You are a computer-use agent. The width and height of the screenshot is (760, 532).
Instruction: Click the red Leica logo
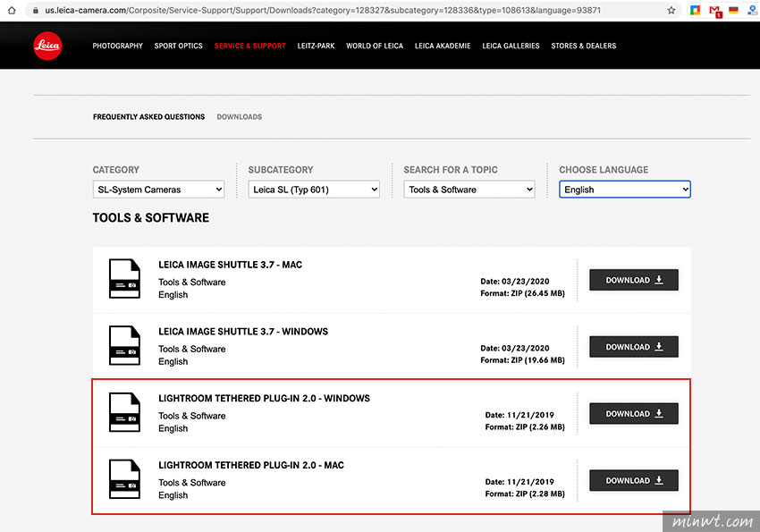click(47, 46)
